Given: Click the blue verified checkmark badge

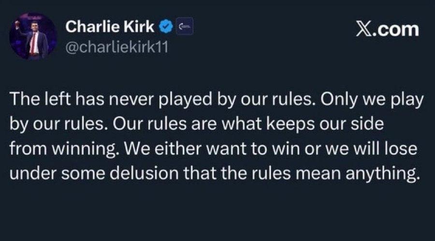Looking at the screenshot, I should [x=167, y=28].
